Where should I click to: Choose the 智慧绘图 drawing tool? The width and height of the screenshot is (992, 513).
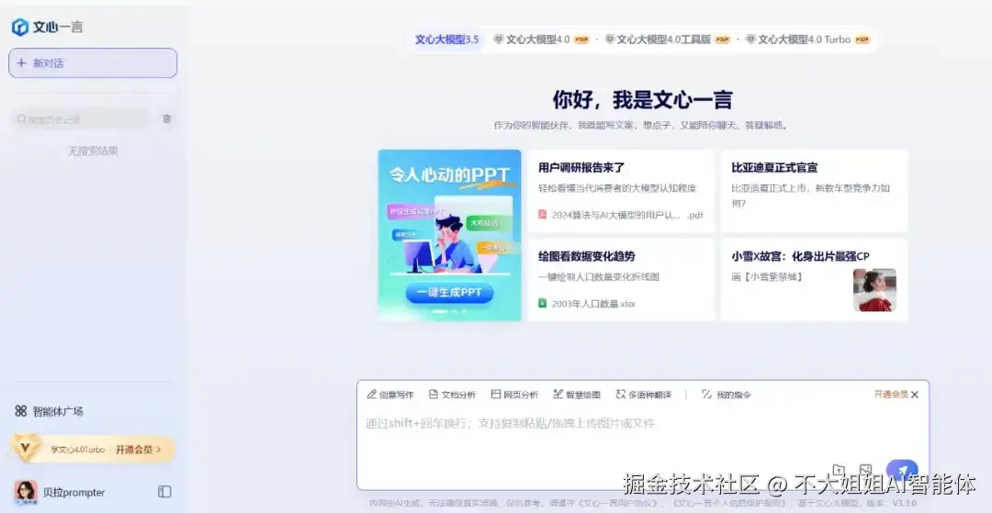576,395
